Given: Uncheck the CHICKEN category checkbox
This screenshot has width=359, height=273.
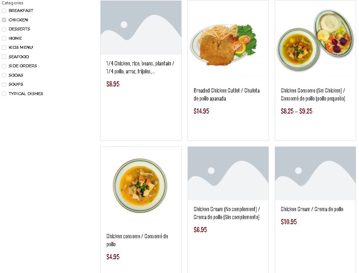Looking at the screenshot, I should coord(4,20).
